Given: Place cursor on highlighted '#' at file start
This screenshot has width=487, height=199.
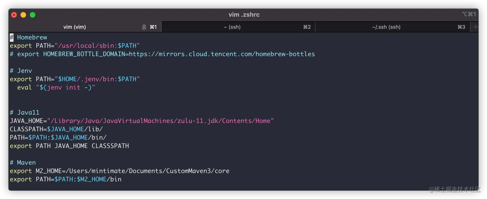Looking at the screenshot, I should click(12, 37).
